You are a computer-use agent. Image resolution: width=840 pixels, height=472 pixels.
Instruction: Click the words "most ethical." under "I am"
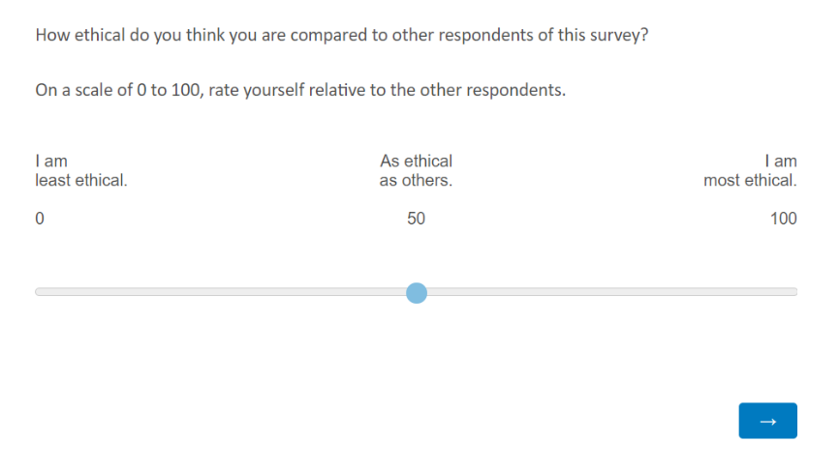(750, 180)
